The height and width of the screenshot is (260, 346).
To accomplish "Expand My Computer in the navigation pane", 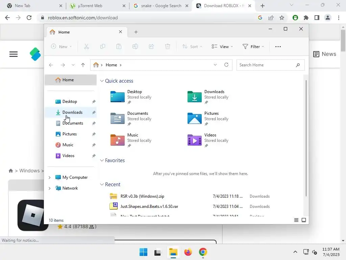I will pos(49,177).
